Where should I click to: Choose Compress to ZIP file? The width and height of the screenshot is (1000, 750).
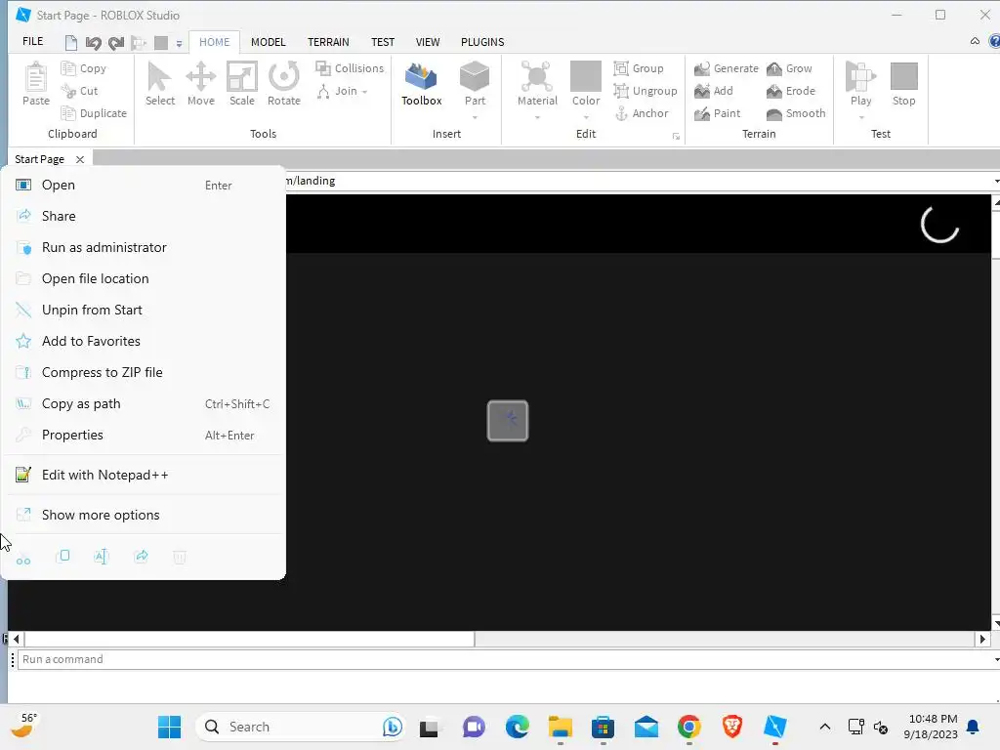click(x=143, y=372)
